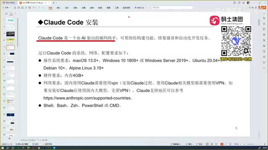The width and height of the screenshot is (268, 150).
Task: Click the default design template status item
Action: tap(22, 144)
